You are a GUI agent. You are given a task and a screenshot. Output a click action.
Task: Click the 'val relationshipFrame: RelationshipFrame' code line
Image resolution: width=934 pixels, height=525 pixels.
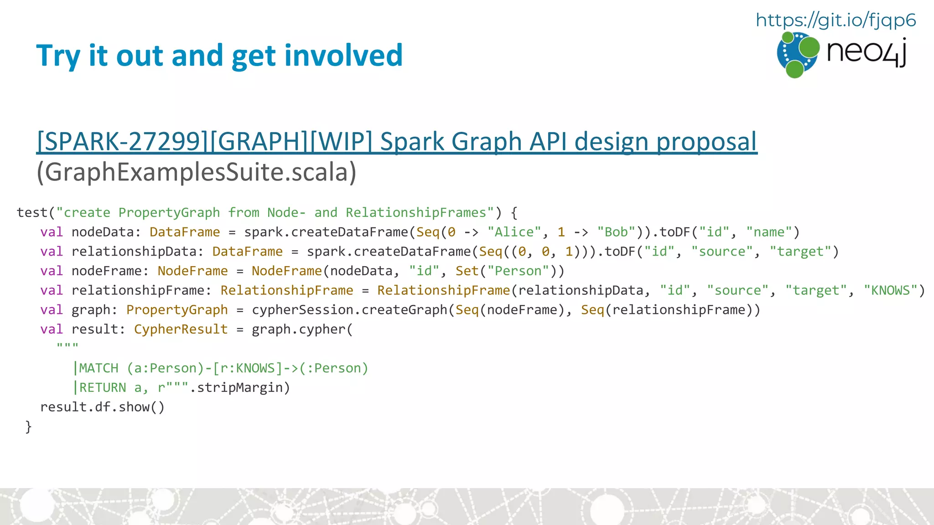[x=483, y=291]
